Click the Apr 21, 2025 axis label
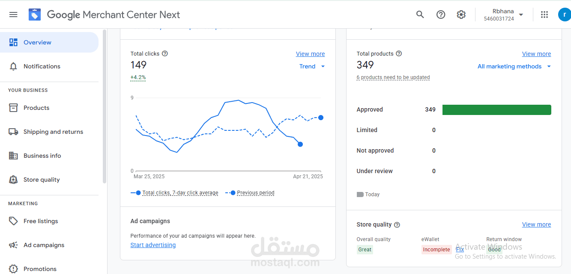Screen dimensions: 571x274 coord(308,177)
